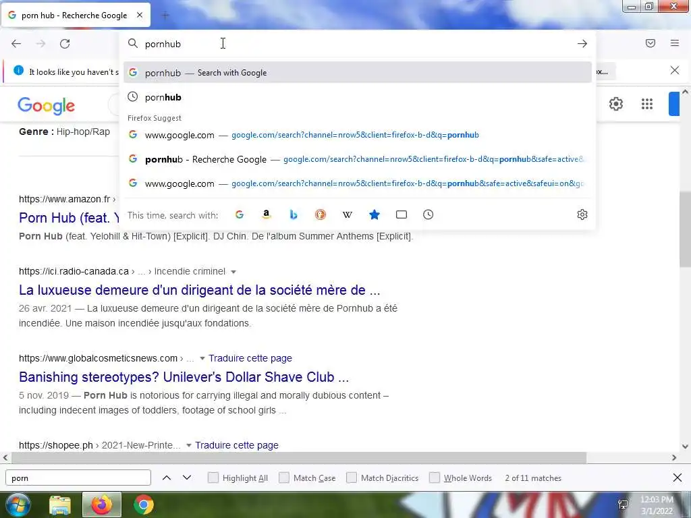Open a new tab with the plus

coord(165,16)
